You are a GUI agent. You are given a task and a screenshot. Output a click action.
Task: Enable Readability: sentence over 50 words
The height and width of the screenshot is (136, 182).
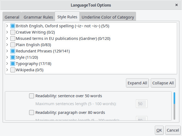click(32, 96)
